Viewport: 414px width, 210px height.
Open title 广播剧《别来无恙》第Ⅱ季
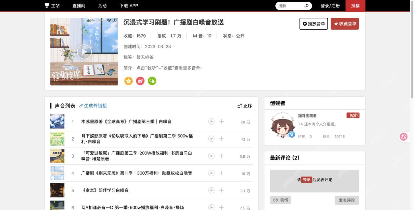(137, 173)
